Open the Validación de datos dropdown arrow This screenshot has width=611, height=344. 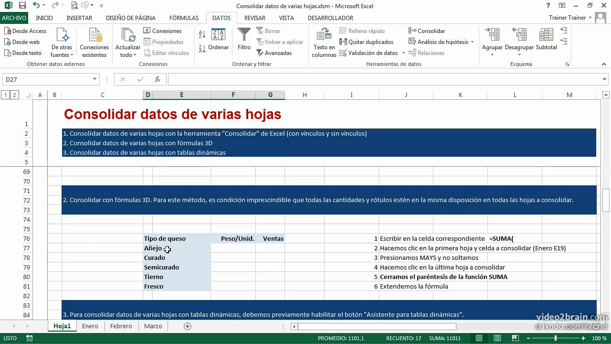[403, 53]
